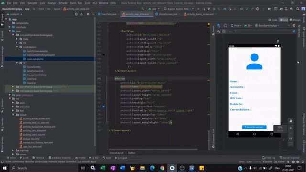This screenshot has height=172, width=306.
Task: Expand the Data folder
Action: point(17,39)
